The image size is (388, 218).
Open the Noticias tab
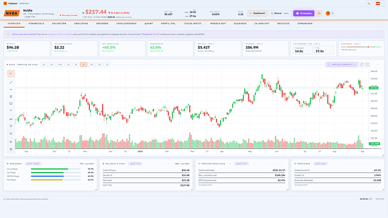point(283,24)
